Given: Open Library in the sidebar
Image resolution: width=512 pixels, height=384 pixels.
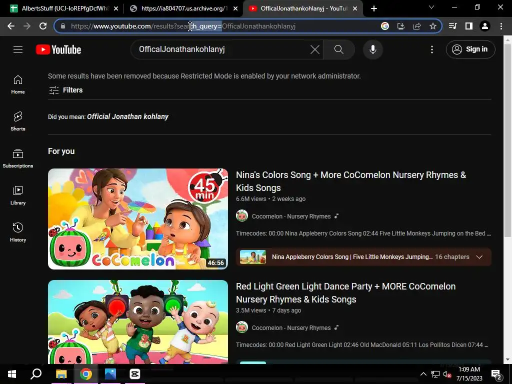Looking at the screenshot, I should tap(18, 195).
